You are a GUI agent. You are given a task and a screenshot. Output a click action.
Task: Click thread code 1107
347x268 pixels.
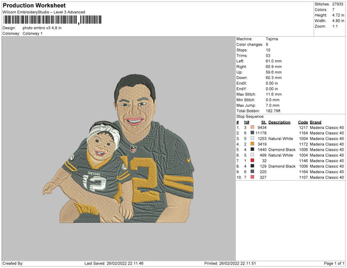(x=304, y=177)
